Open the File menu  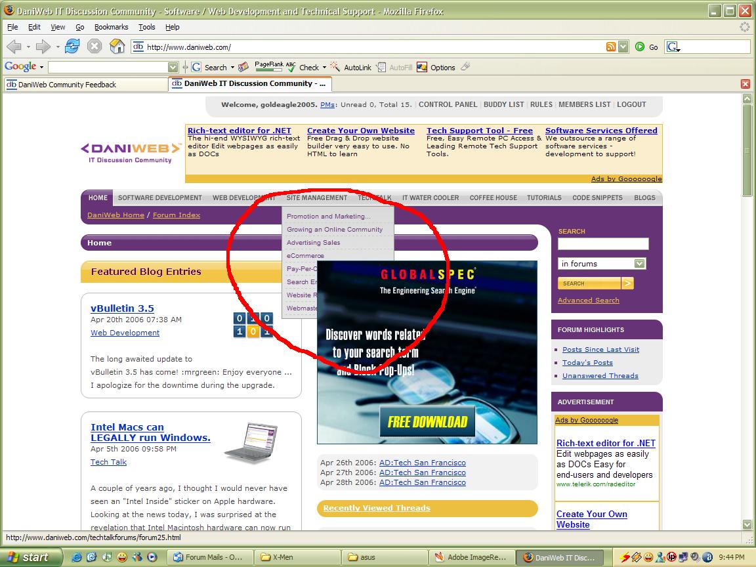click(12, 27)
